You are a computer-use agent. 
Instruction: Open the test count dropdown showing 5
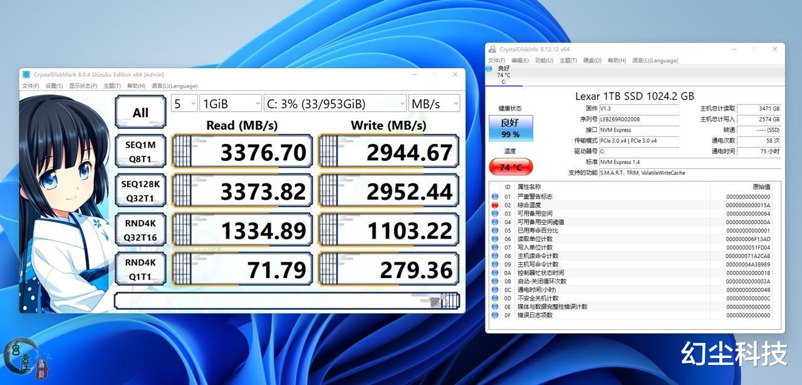(x=184, y=103)
